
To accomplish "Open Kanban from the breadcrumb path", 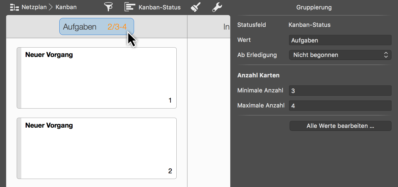I will click(66, 7).
